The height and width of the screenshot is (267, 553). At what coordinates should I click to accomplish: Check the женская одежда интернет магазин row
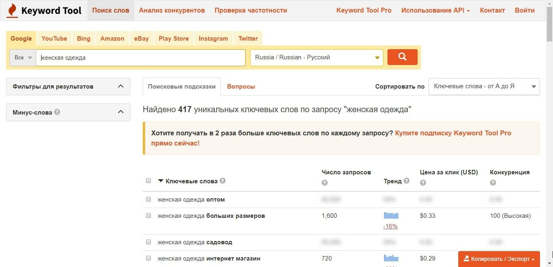(148, 258)
